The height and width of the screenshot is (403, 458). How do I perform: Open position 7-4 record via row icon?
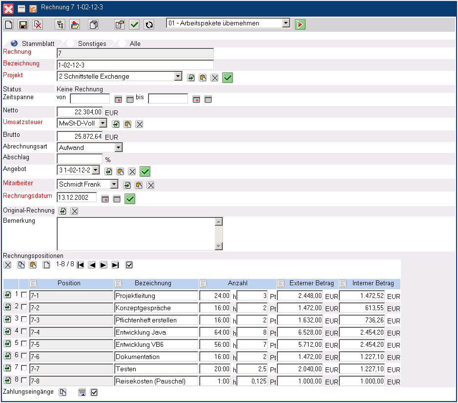tap(8, 332)
